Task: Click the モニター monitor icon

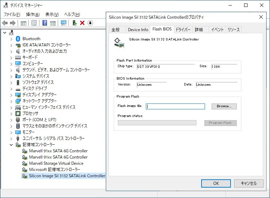Action: pos(18,132)
